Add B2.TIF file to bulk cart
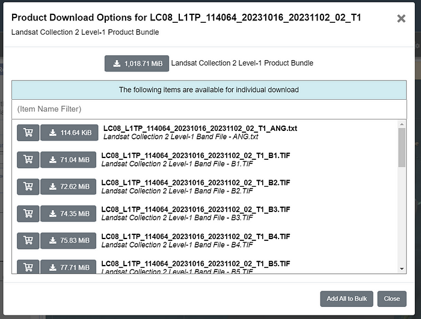Image resolution: width=421 pixels, height=319 pixels. click(28, 186)
